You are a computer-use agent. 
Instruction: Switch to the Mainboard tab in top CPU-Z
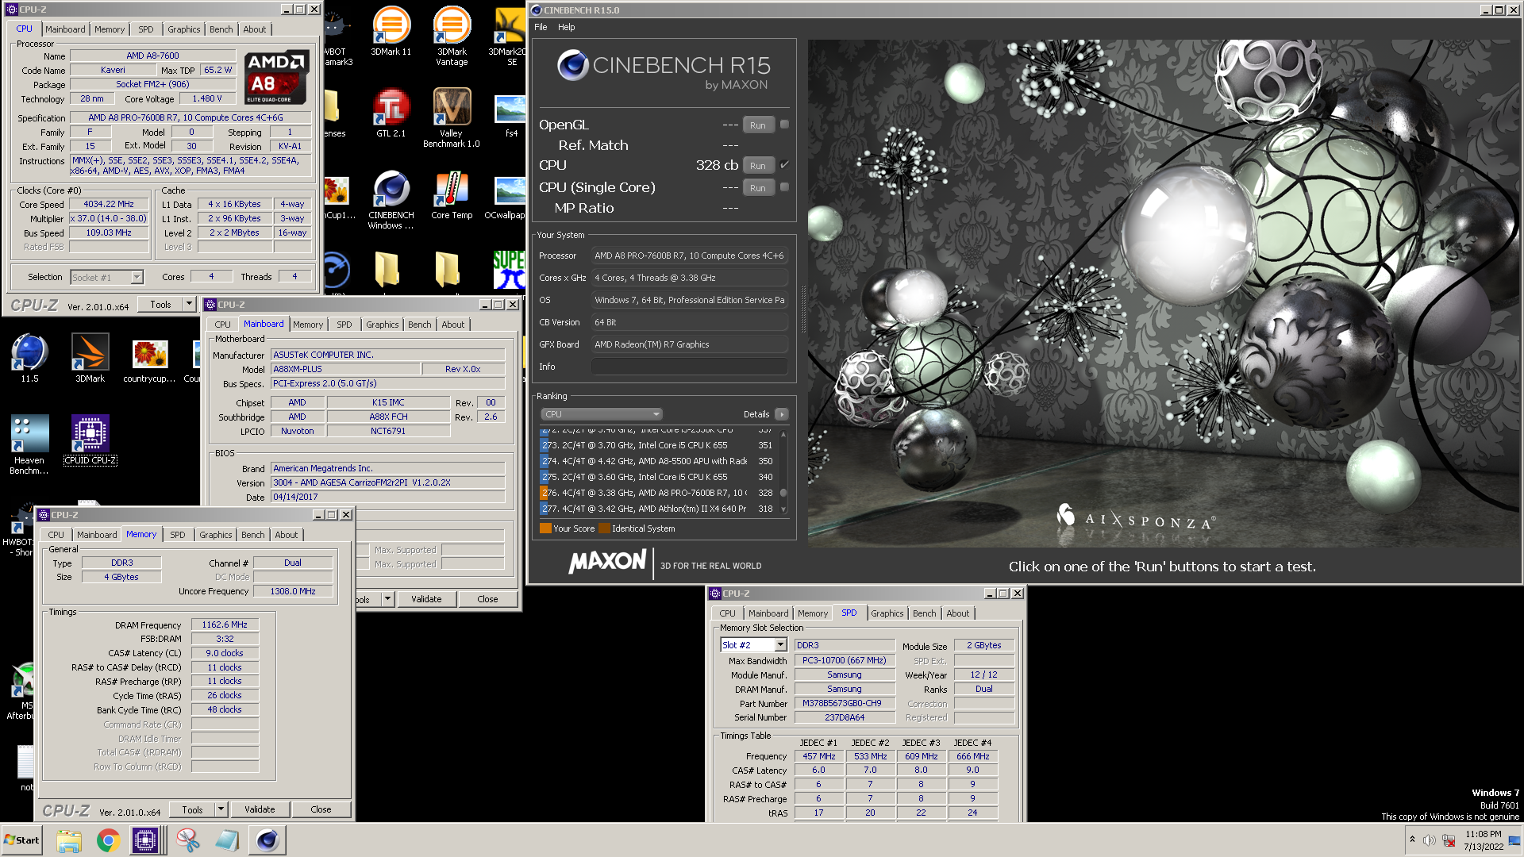[65, 29]
